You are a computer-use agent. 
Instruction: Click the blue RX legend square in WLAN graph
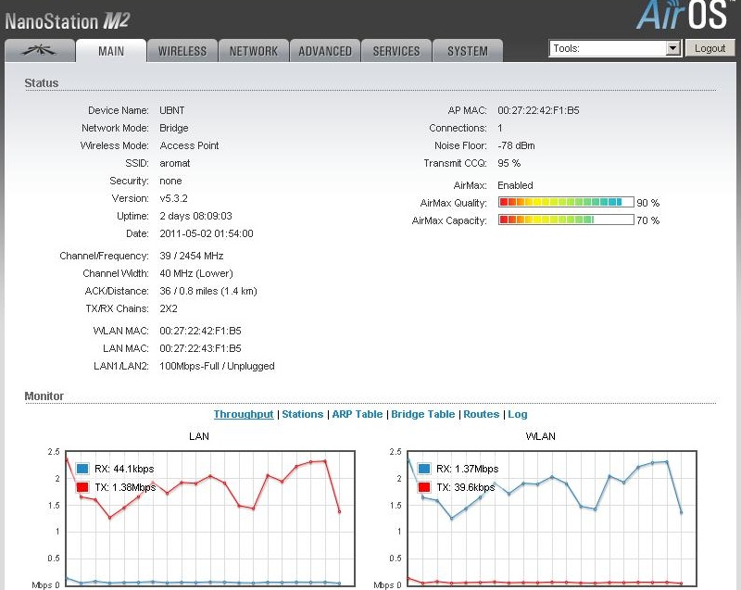[424, 469]
